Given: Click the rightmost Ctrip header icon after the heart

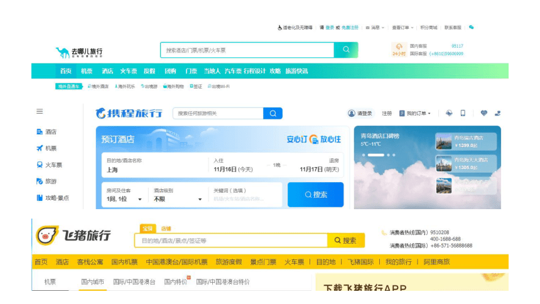Looking at the screenshot, I should coord(498,113).
